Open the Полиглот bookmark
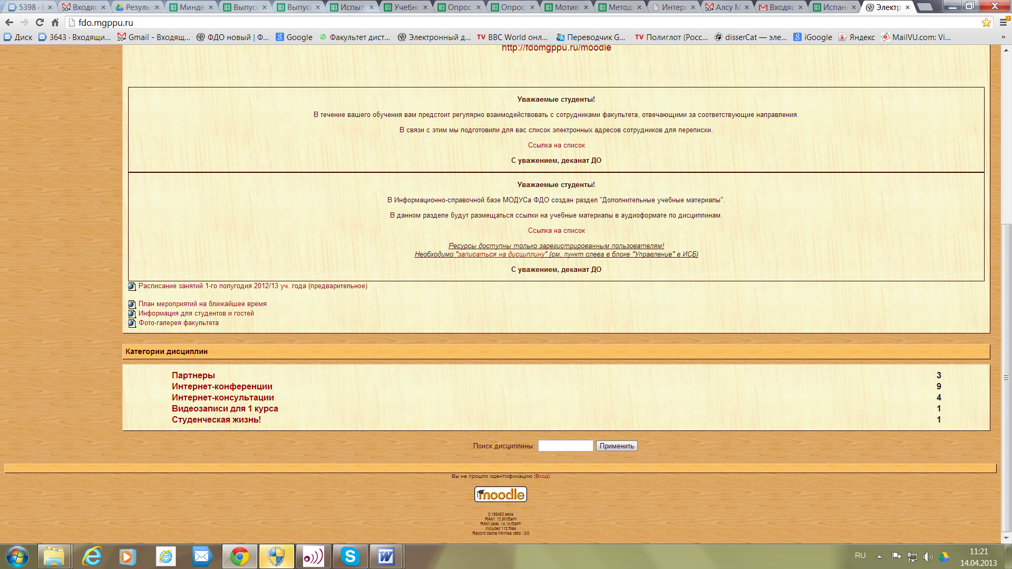Image resolution: width=1012 pixels, height=569 pixels. pos(672,37)
